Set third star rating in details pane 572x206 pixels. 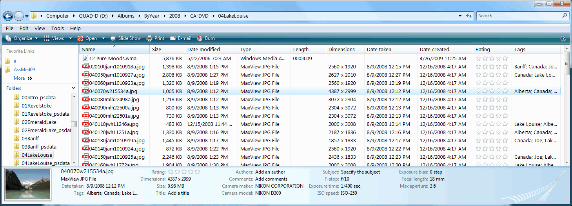tap(184, 172)
